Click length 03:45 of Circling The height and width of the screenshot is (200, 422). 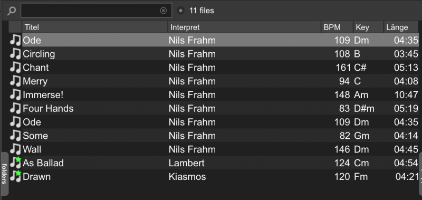(406, 54)
